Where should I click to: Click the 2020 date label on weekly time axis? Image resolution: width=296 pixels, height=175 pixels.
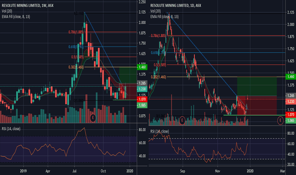tap(130, 171)
